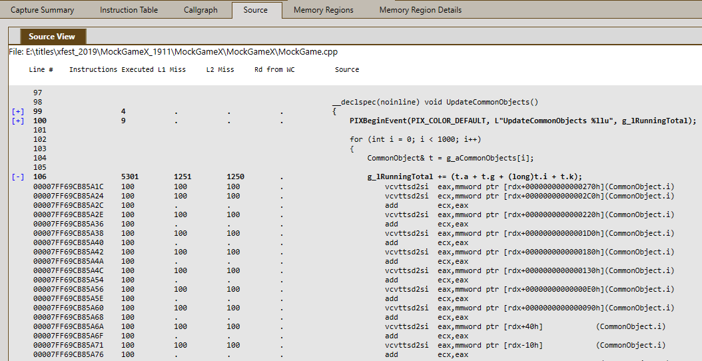Select the for loop source line

click(x=416, y=139)
